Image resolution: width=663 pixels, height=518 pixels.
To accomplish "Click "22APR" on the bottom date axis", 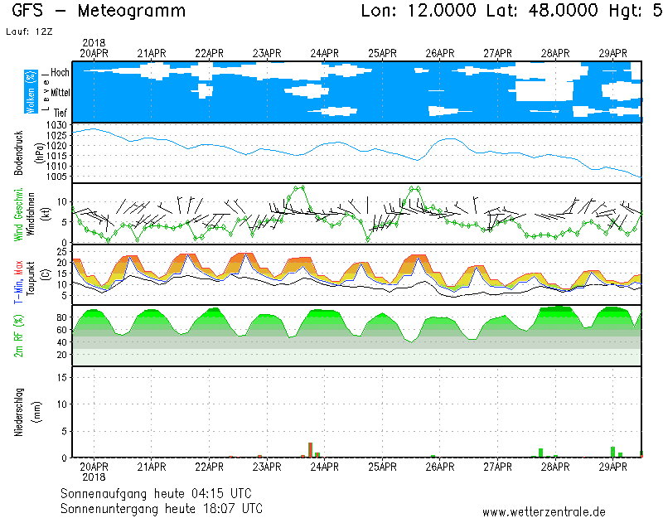I will pos(210,467).
